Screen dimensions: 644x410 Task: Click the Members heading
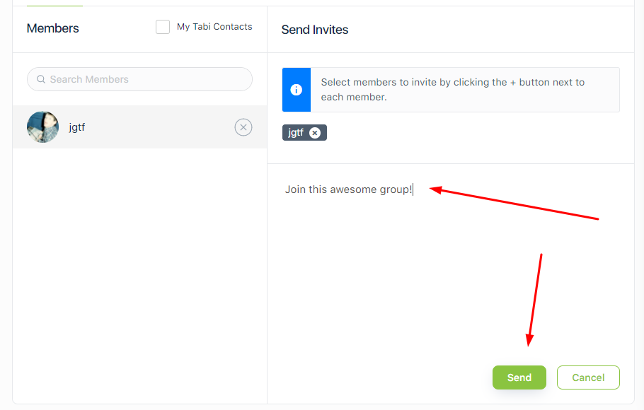coord(52,28)
